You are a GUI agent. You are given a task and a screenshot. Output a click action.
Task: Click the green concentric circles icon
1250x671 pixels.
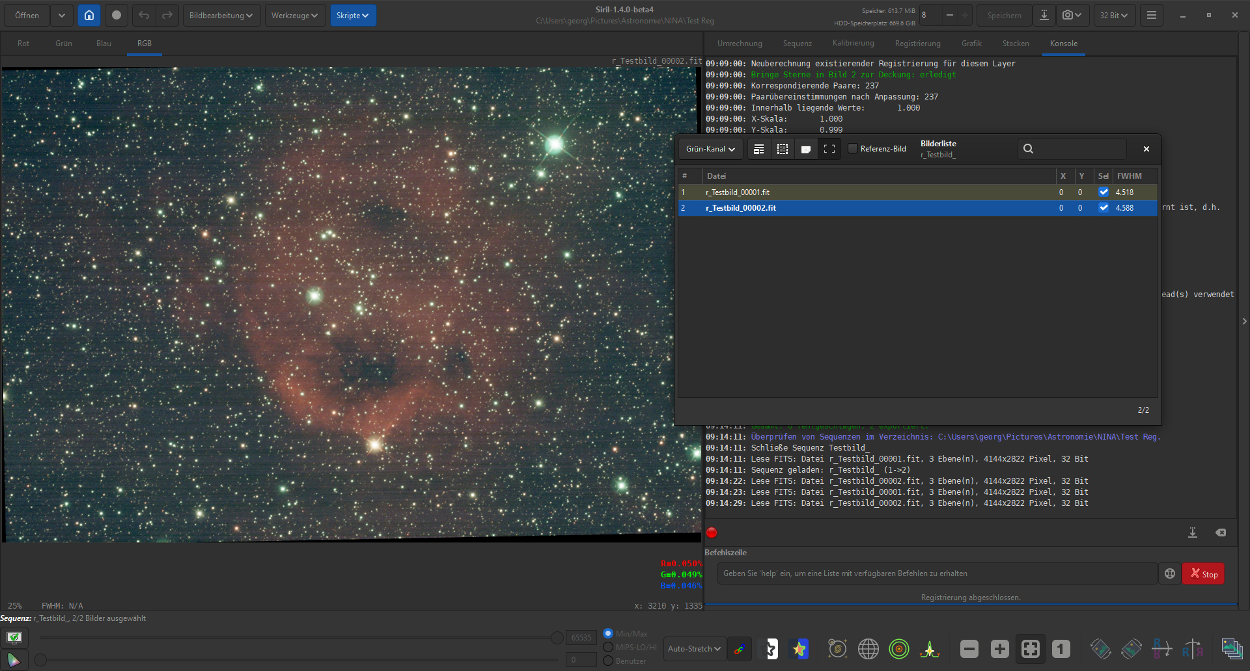tap(898, 649)
